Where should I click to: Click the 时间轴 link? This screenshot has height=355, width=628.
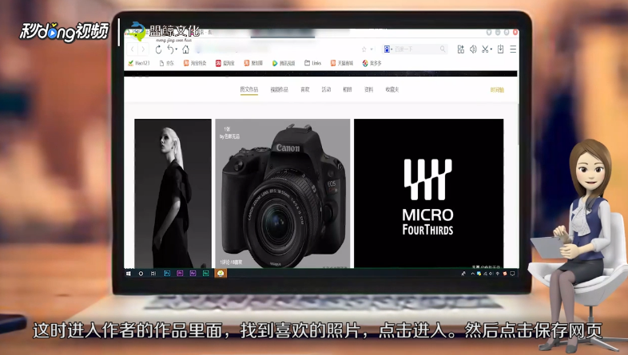(497, 90)
